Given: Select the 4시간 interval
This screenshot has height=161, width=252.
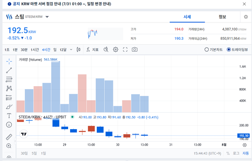Looking at the screenshot, I should [x=46, y=50].
